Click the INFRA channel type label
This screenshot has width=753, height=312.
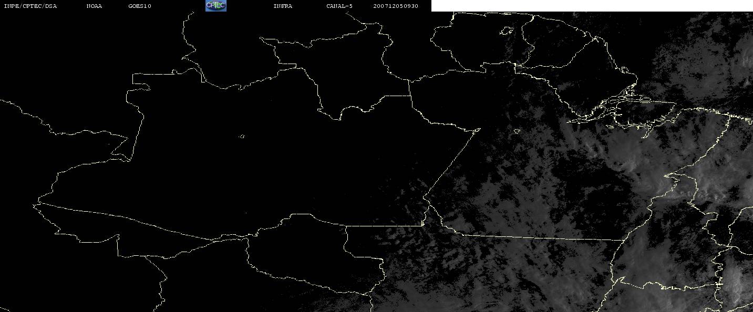pos(283,6)
